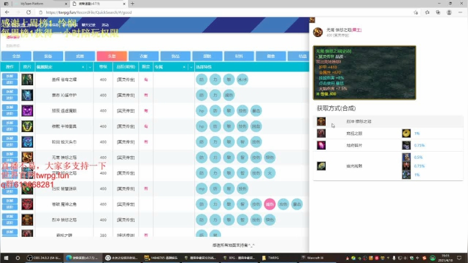Reload the page with the refresh icon

pos(29,12)
